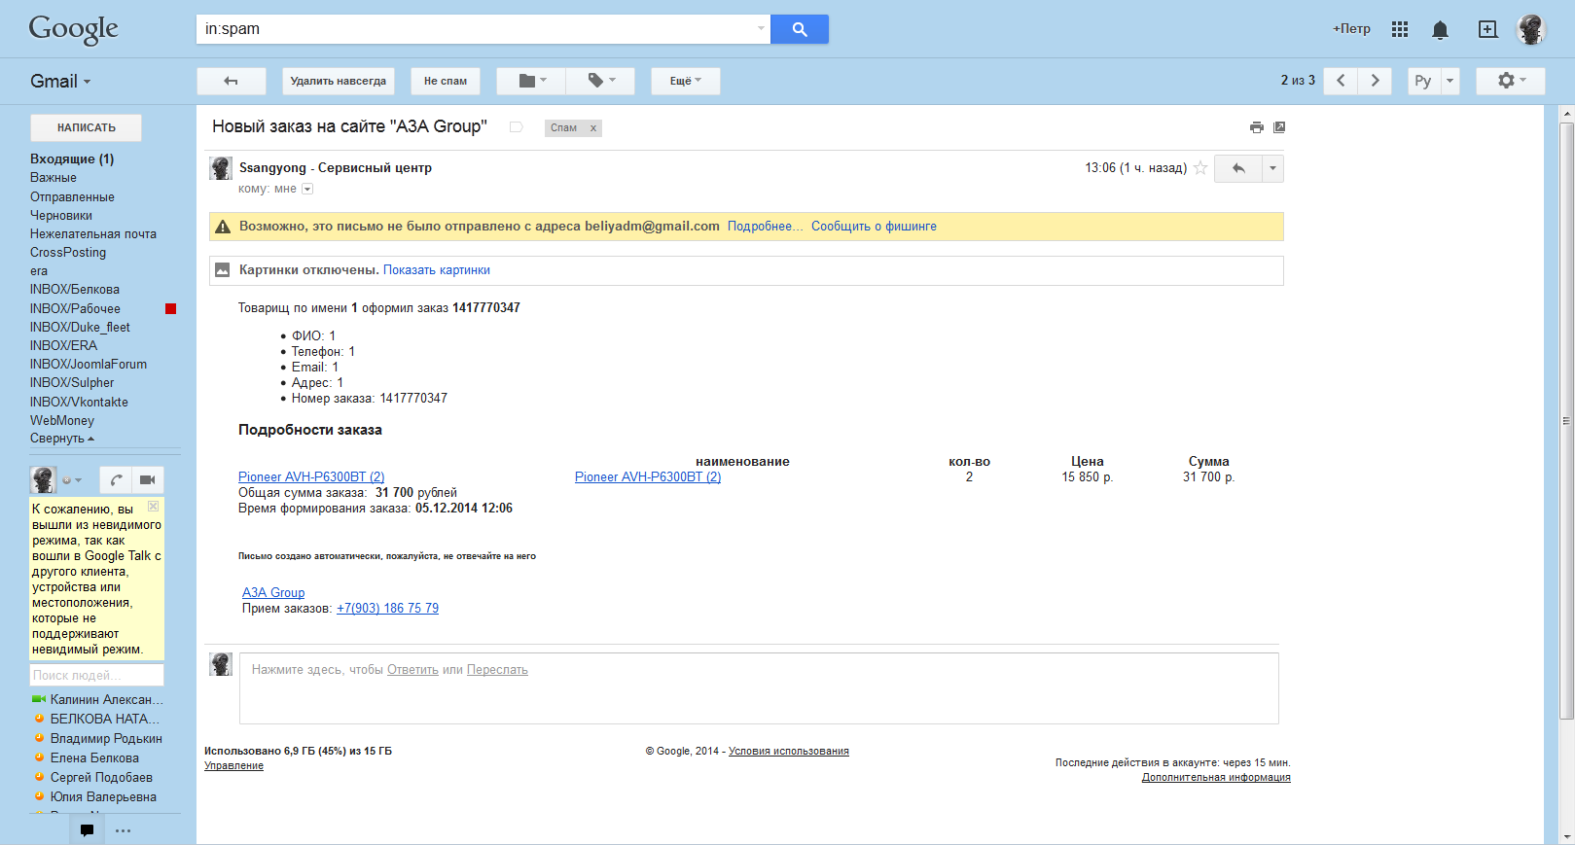Open Дополнительная информация account activity link

click(x=1216, y=777)
